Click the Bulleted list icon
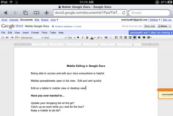The width and height of the screenshot is (173, 116). click(121, 38)
